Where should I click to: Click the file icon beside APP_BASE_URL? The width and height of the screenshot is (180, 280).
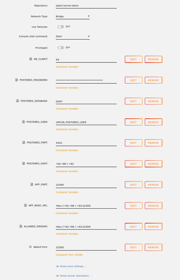coord(25,205)
